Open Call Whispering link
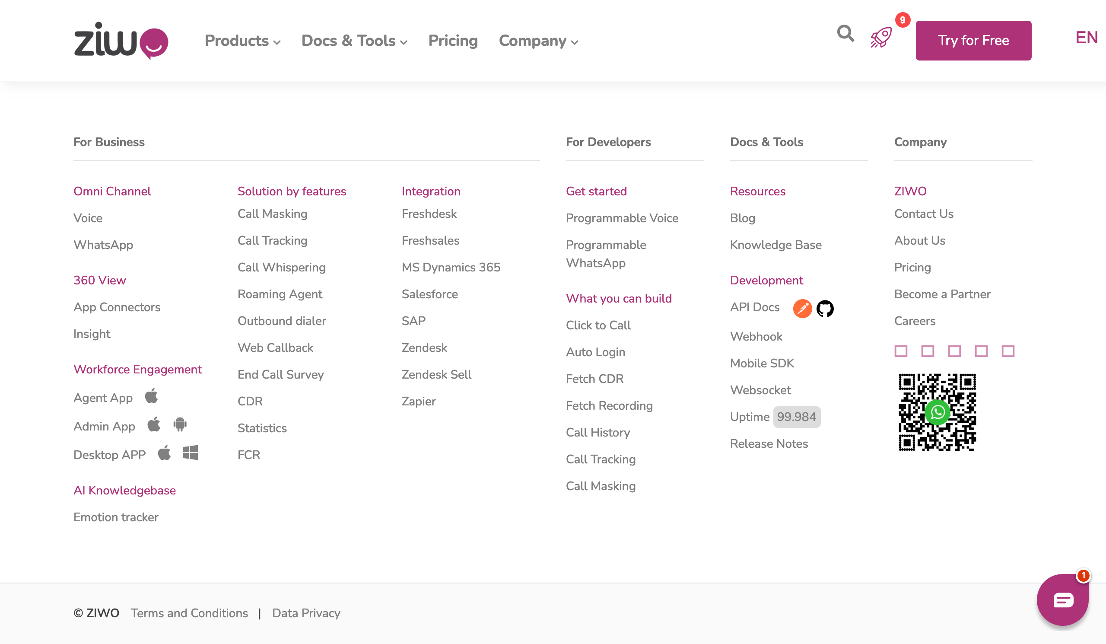1106x644 pixels. (x=282, y=268)
